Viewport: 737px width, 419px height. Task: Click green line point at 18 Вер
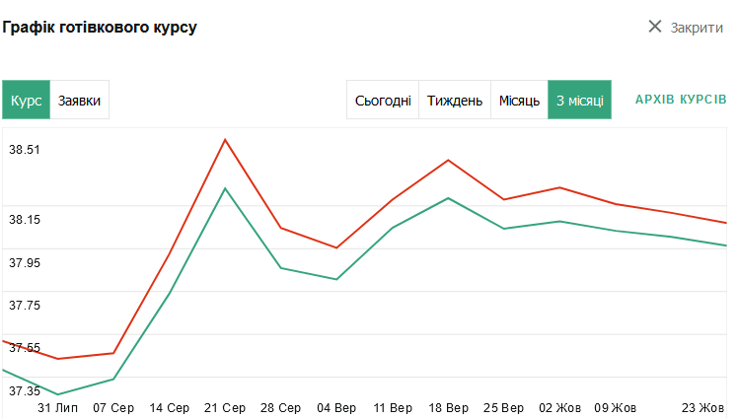(448, 198)
